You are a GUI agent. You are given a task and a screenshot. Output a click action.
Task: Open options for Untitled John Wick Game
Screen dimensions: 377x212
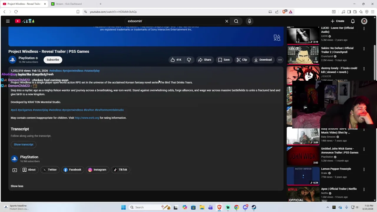364,149
